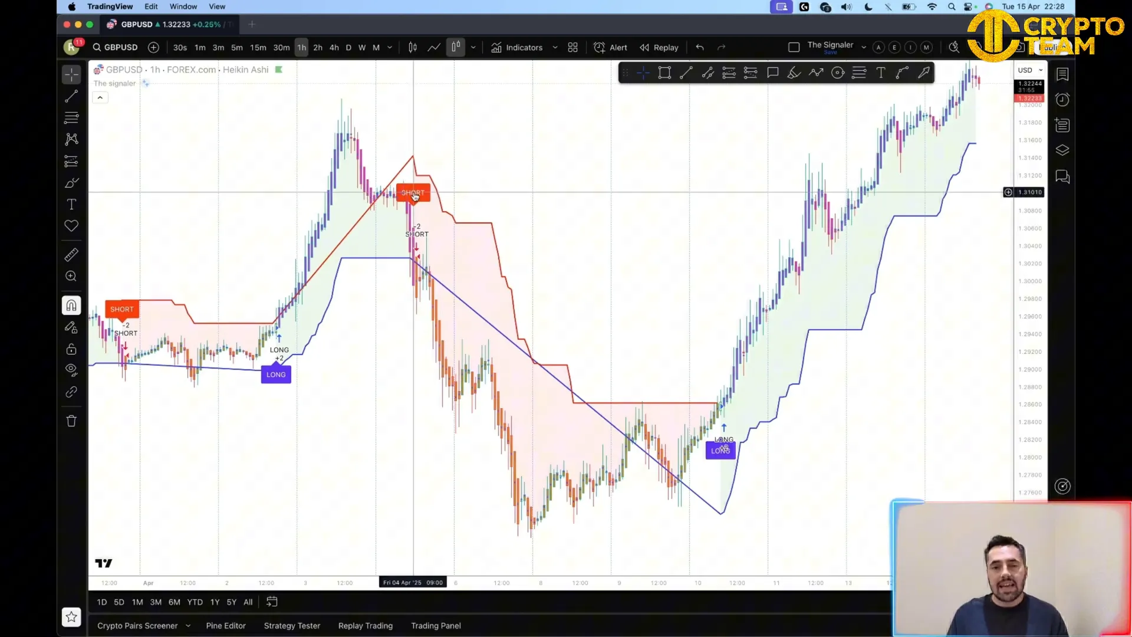
Task: Toggle the magnet mode button
Action: tap(71, 306)
